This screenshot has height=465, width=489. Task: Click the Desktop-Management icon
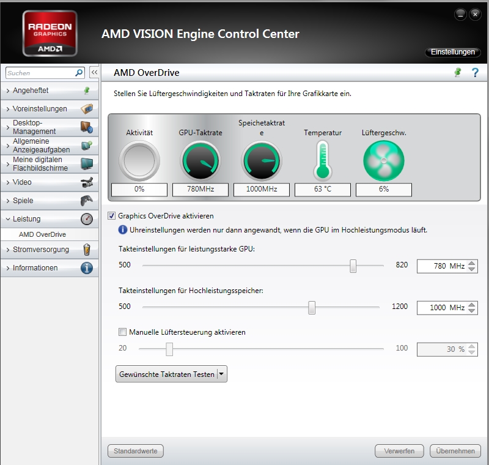click(87, 127)
